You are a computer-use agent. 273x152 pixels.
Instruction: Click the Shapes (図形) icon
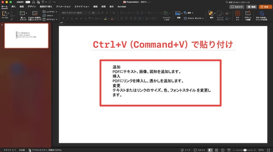[185, 13]
